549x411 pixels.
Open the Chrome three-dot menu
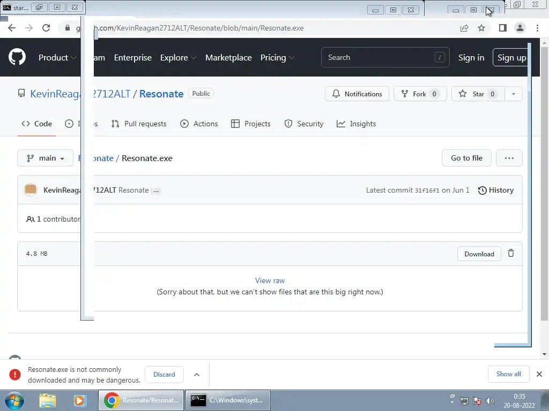coord(537,28)
